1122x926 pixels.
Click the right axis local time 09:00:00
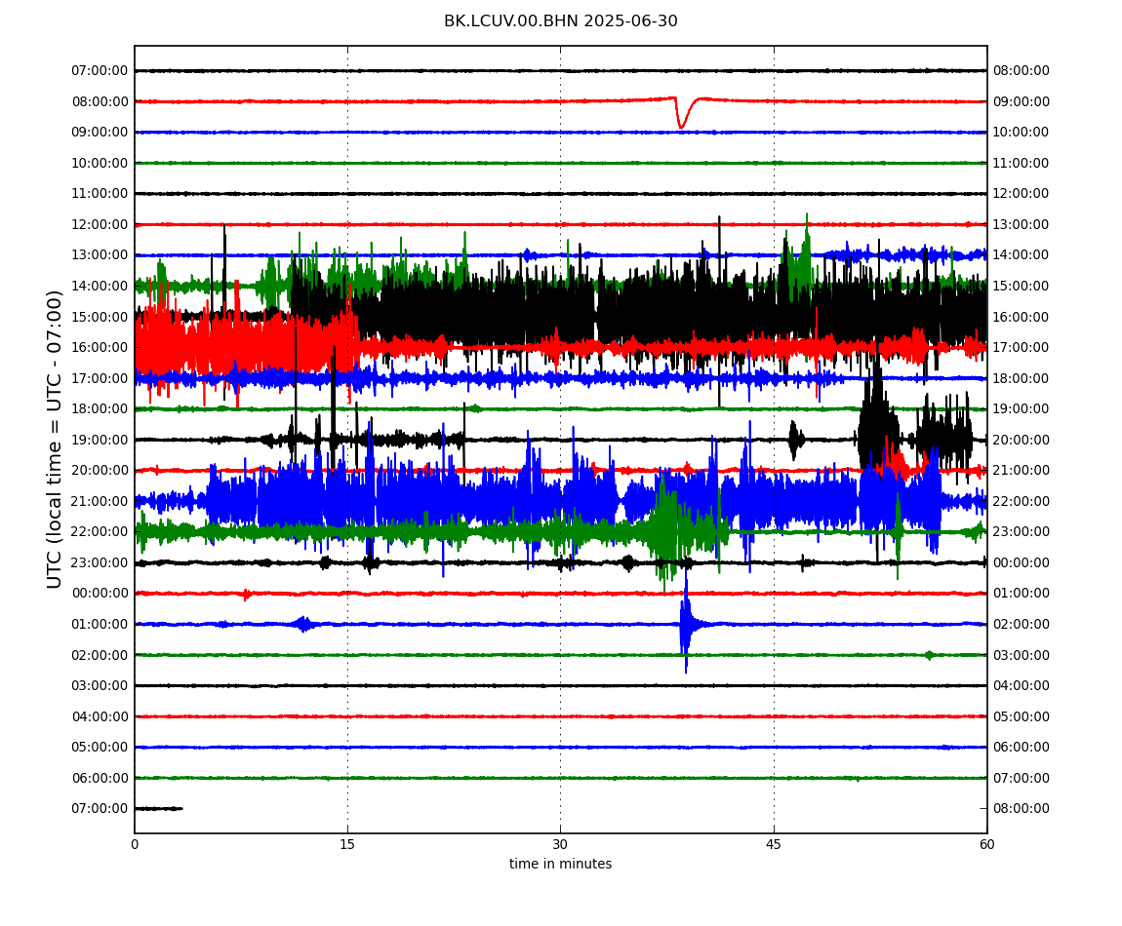coord(1022,101)
